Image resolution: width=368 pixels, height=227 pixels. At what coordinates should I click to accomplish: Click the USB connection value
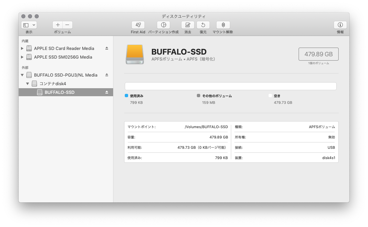click(x=331, y=147)
